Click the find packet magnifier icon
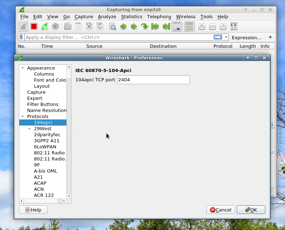The height and width of the screenshot is (230, 285). tap(112, 26)
